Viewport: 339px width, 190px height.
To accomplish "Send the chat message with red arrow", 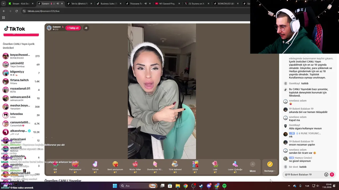I will (332, 174).
